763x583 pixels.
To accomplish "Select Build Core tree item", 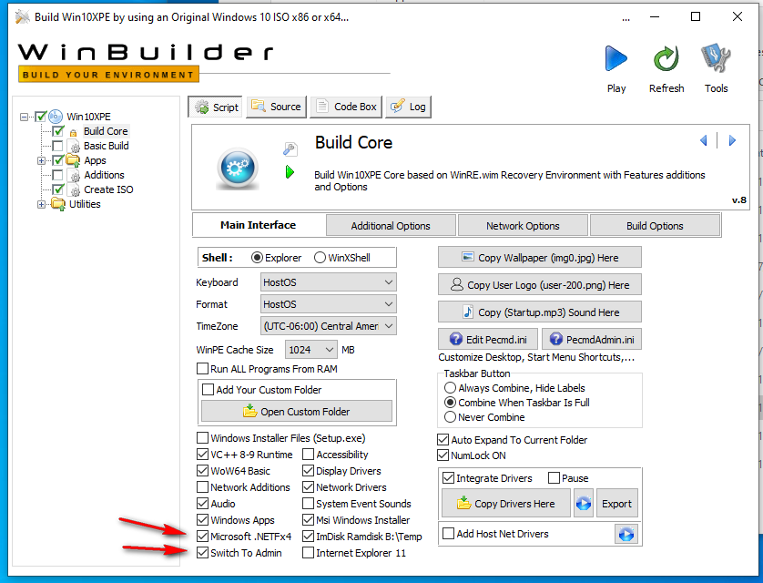I will point(106,131).
